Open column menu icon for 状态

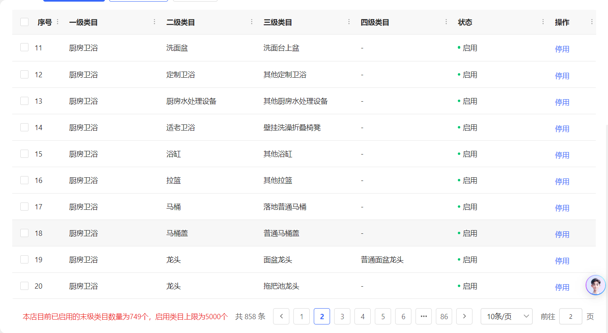coord(543,22)
